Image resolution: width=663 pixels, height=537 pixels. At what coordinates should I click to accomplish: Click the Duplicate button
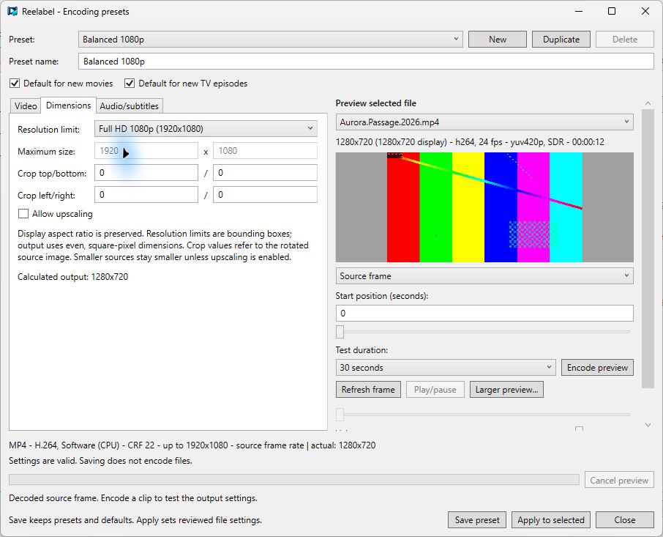tap(561, 40)
